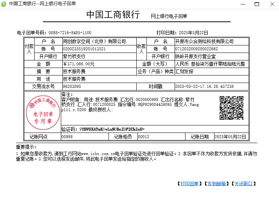Screen dimensions: 279x199
Task: Close the window with the X button
Action: (272, 4)
